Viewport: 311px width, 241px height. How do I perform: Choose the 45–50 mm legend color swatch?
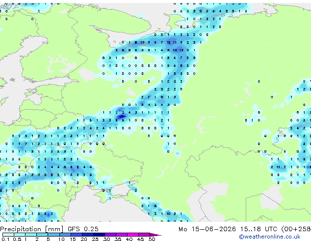tap(144, 235)
